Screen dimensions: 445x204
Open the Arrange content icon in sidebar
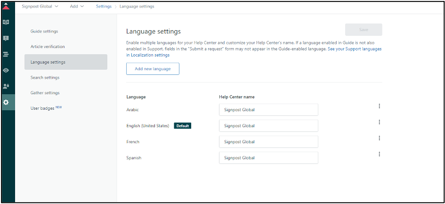(x=6, y=54)
